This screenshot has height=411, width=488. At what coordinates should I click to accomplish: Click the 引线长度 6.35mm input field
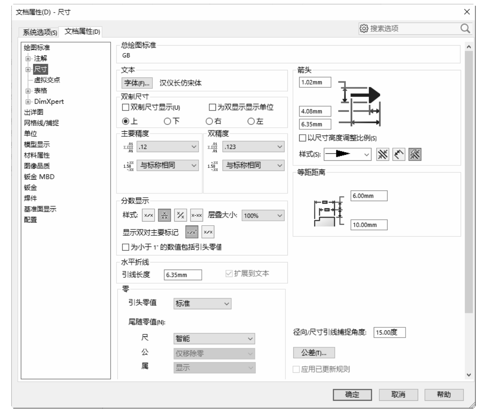(183, 275)
